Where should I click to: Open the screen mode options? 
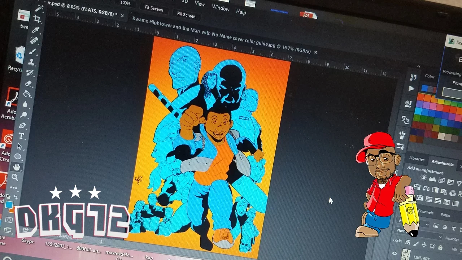7,230
